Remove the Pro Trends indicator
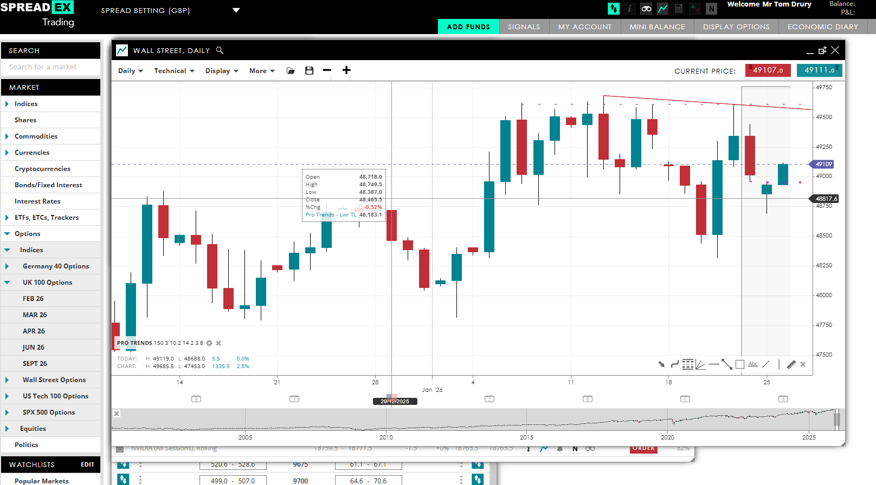The width and height of the screenshot is (876, 485). (x=218, y=343)
